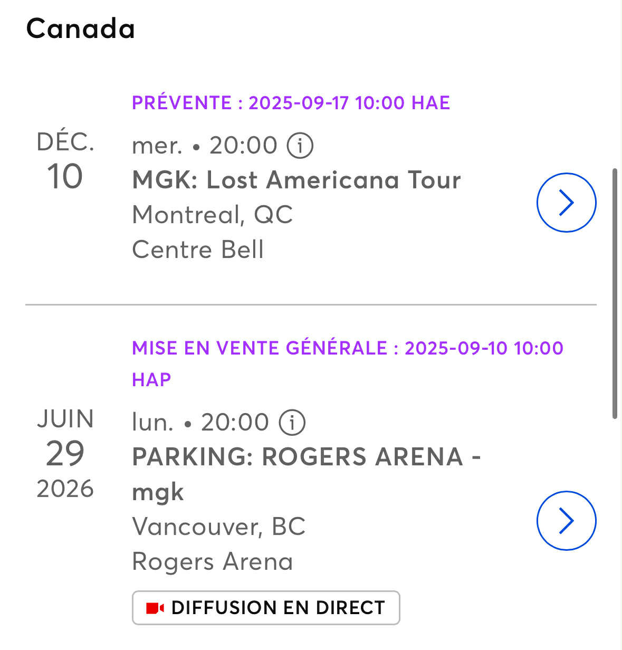Click the DÉC. 10 date block

click(65, 161)
